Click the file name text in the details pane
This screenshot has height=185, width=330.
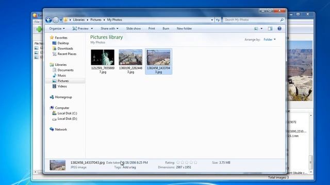[x=88, y=162]
